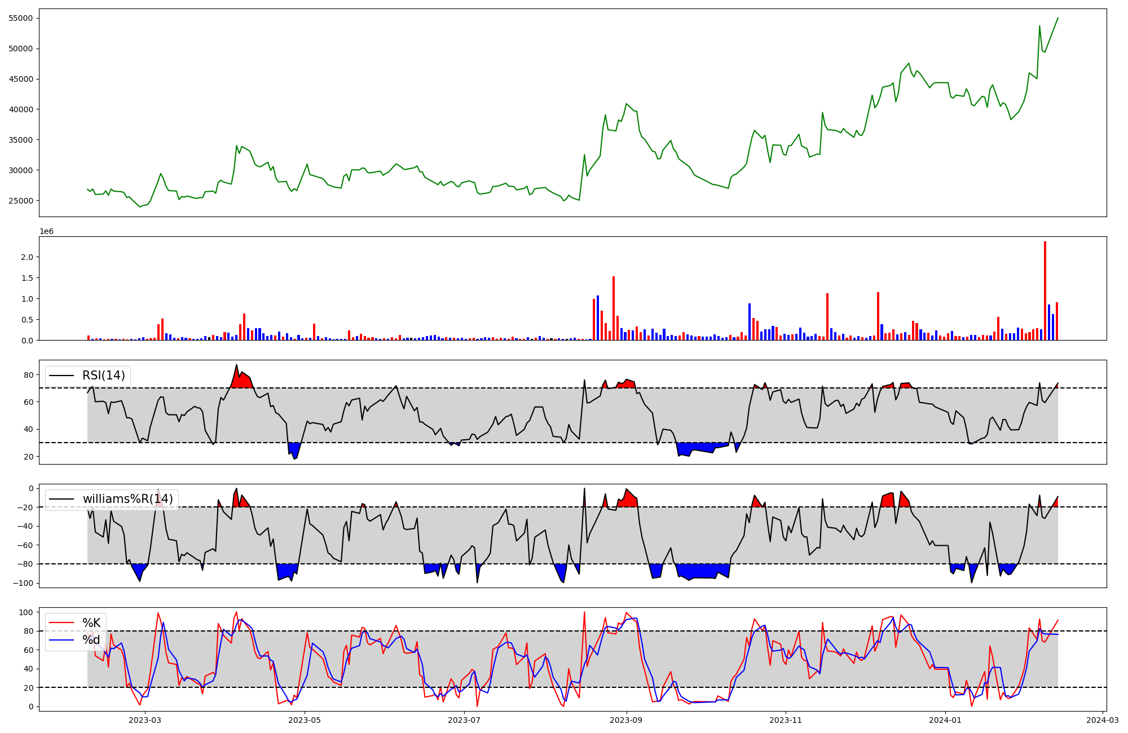The height and width of the screenshot is (733, 1128).
Task: Click the red %K legend line sample
Action: [x=61, y=622]
